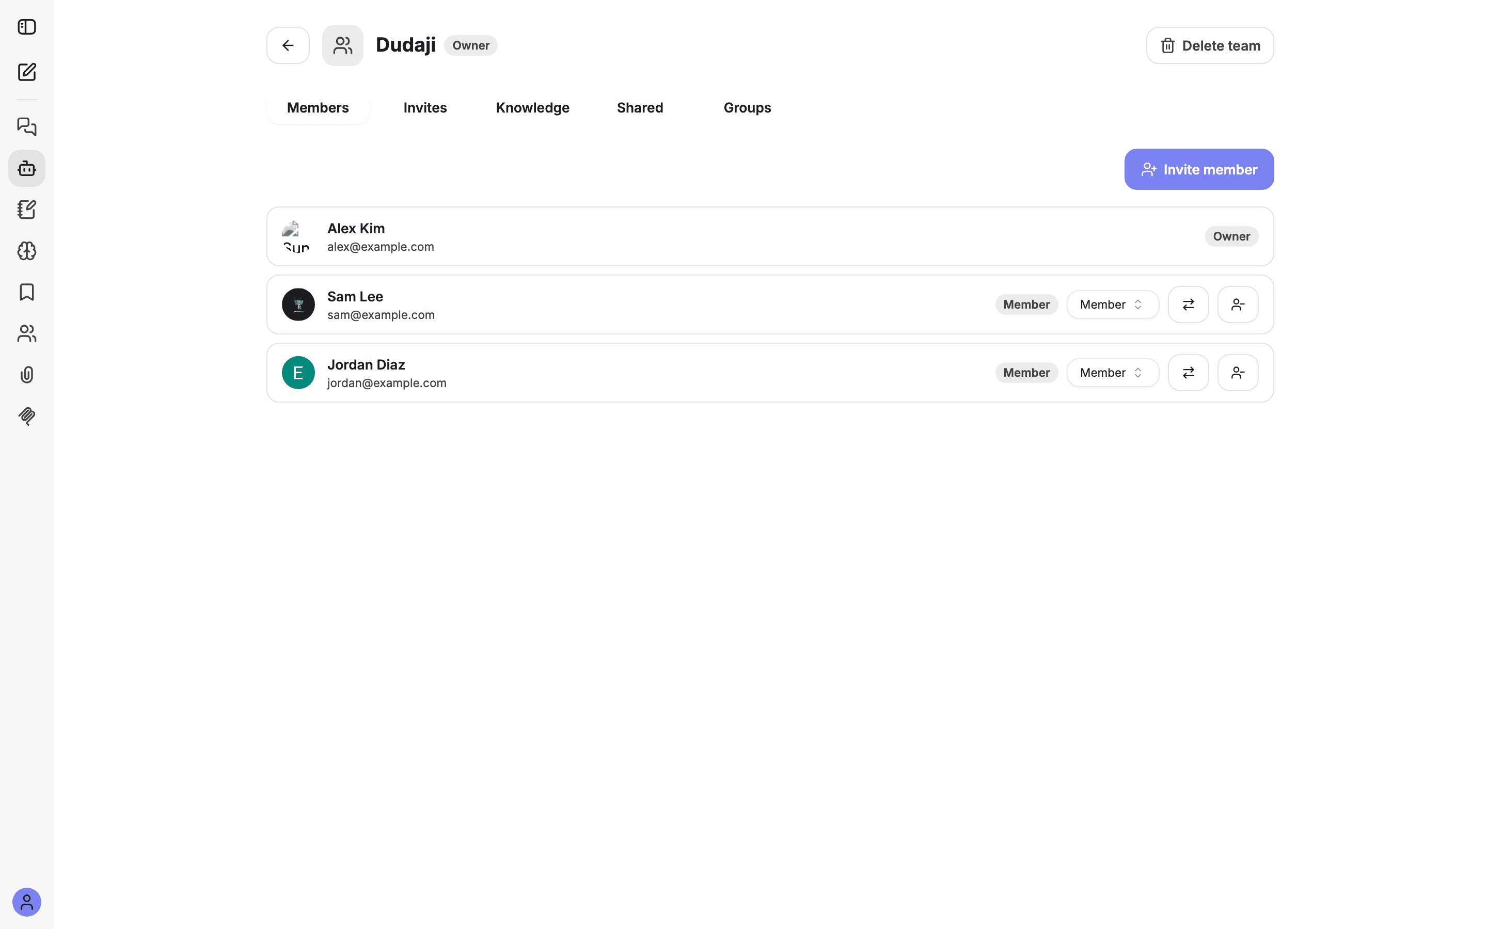Switch to the Shared tab
1487x929 pixels.
pos(640,107)
